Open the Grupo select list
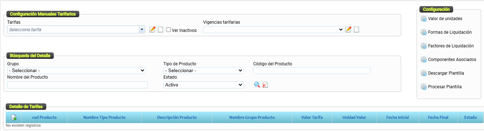This screenshot has width=484, height=131. (x=76, y=71)
